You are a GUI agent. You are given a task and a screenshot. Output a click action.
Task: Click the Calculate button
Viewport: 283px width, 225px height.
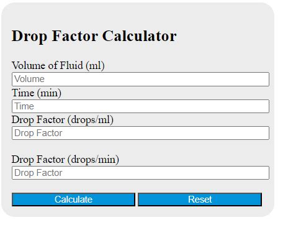point(73,200)
